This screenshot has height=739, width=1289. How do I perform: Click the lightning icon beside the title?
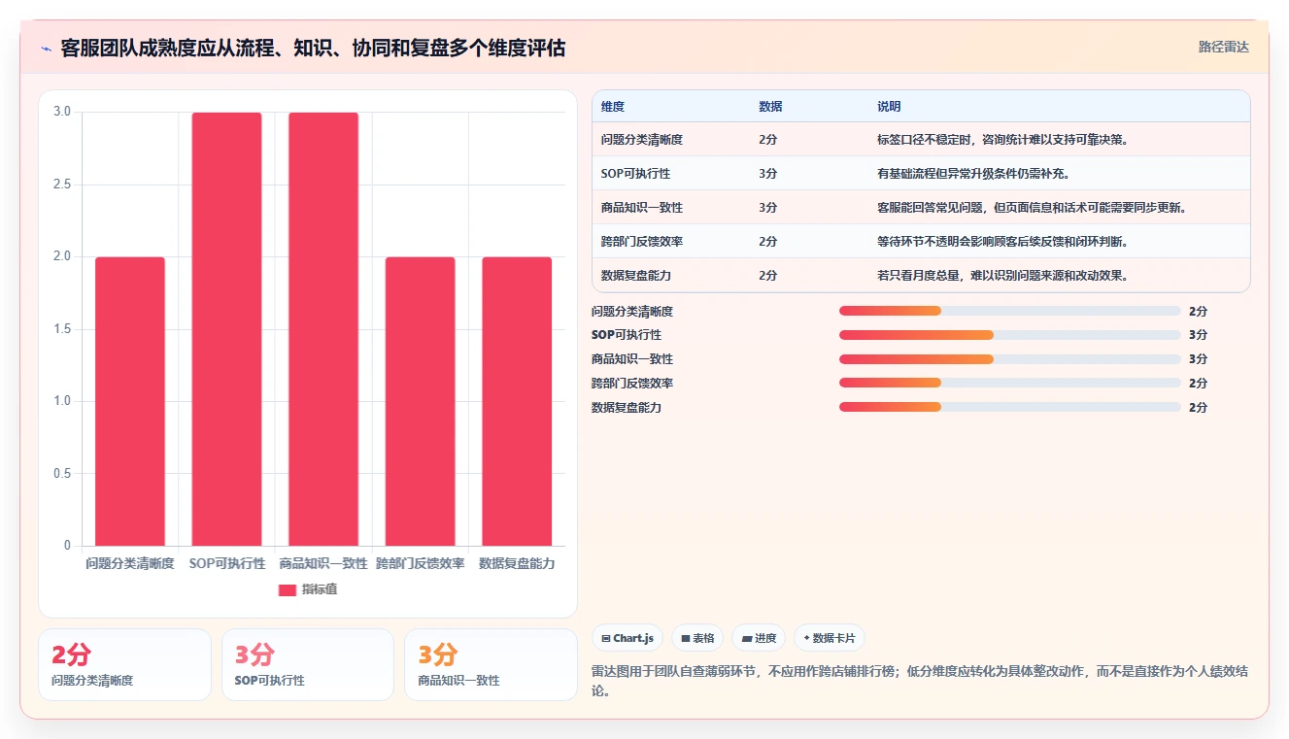47,48
